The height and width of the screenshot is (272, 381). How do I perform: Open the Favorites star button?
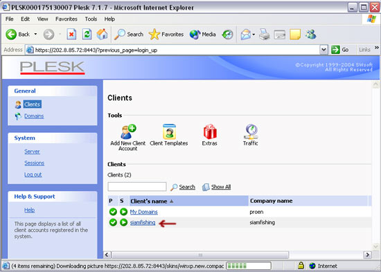166,34
